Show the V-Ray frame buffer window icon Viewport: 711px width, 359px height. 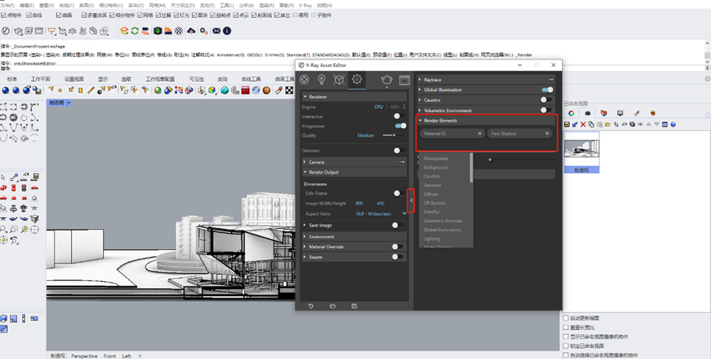coord(405,80)
